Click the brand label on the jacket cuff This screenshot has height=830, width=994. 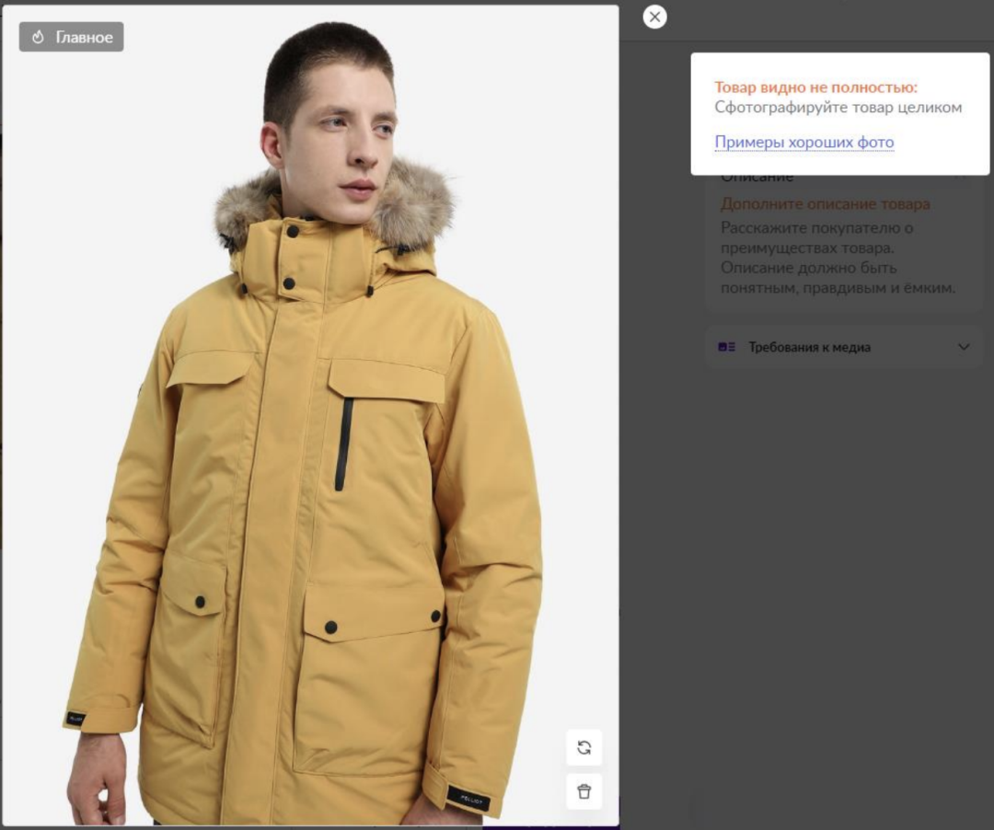pyautogui.click(x=468, y=798)
